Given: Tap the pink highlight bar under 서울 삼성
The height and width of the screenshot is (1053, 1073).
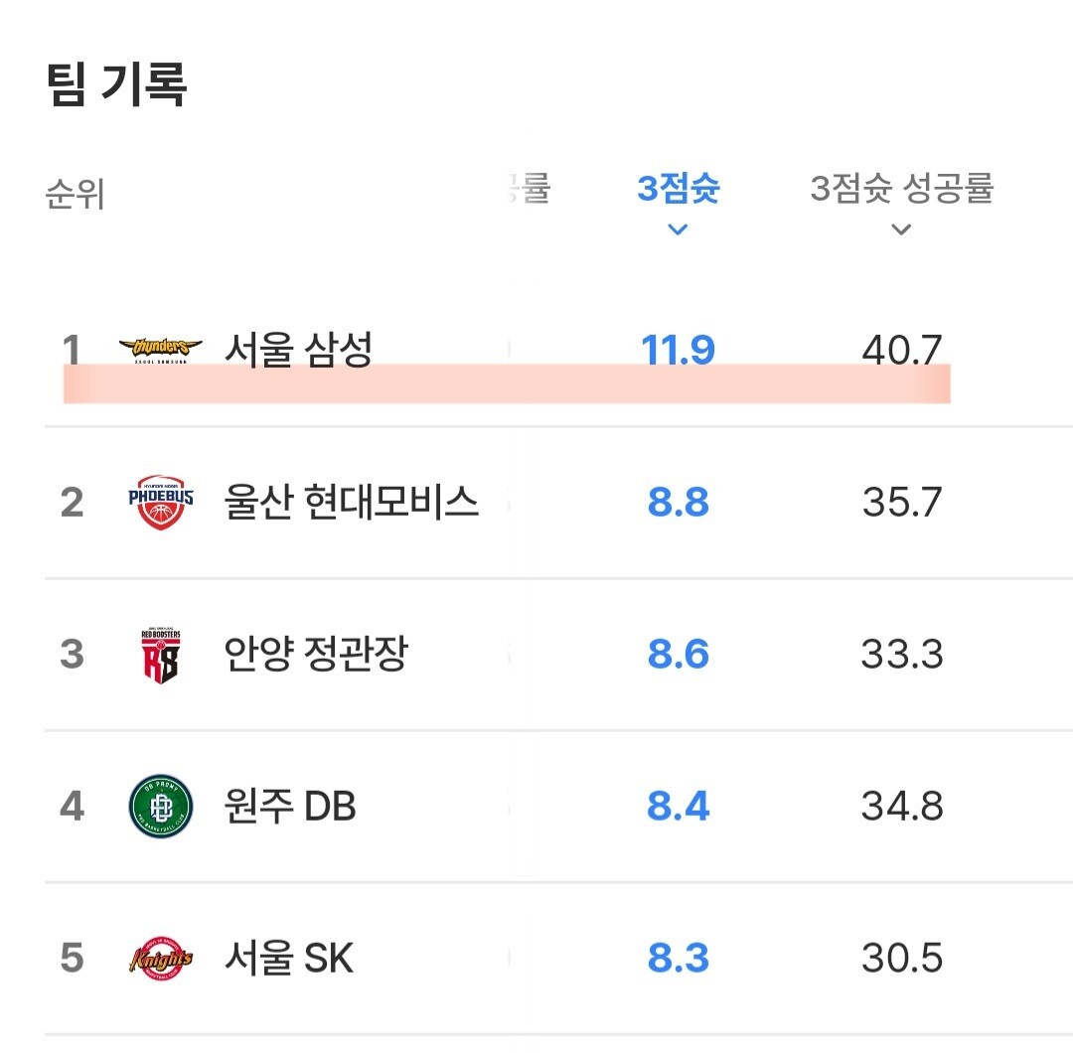Looking at the screenshot, I should pyautogui.click(x=507, y=383).
